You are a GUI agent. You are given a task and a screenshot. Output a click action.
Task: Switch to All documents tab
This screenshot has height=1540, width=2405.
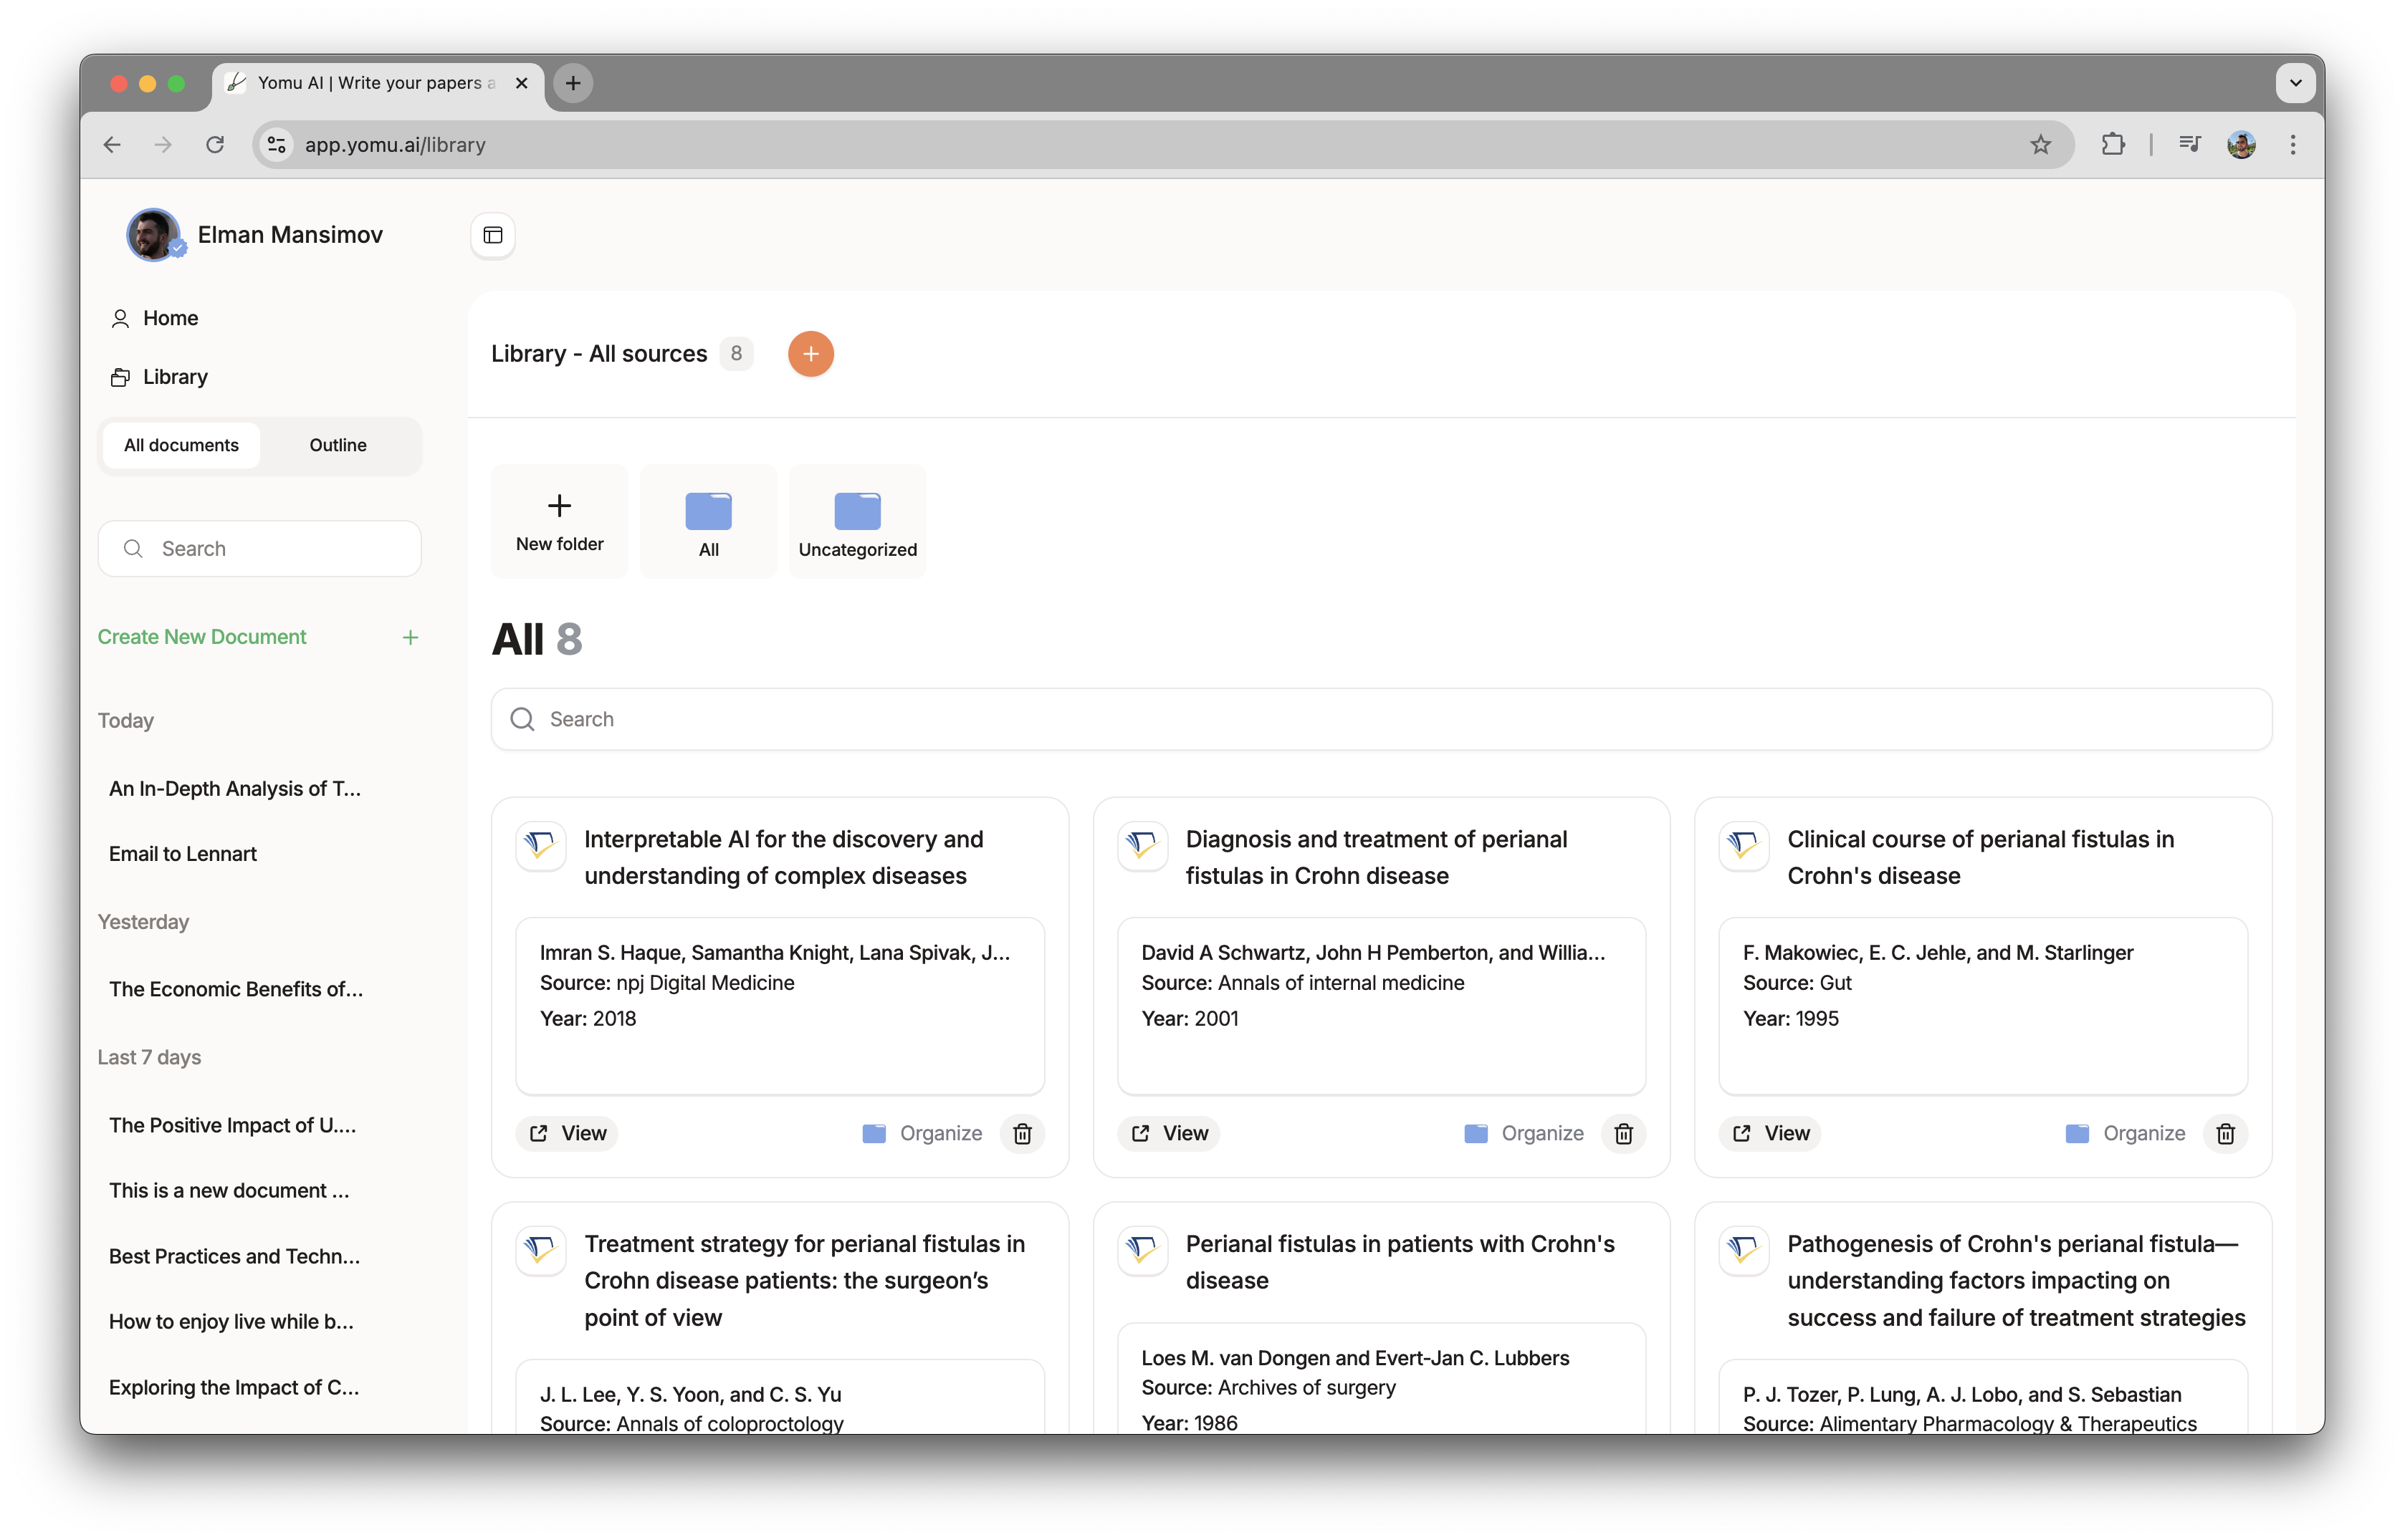click(181, 445)
